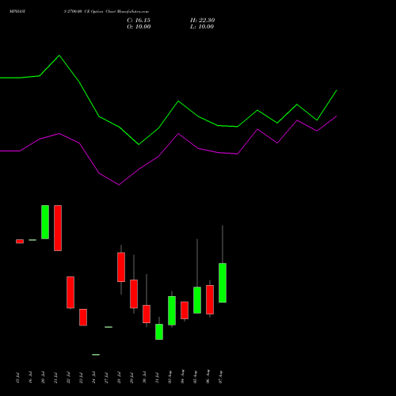Click the '31 Jul' date axis label
The width and height of the screenshot is (396, 396).
coord(157,378)
